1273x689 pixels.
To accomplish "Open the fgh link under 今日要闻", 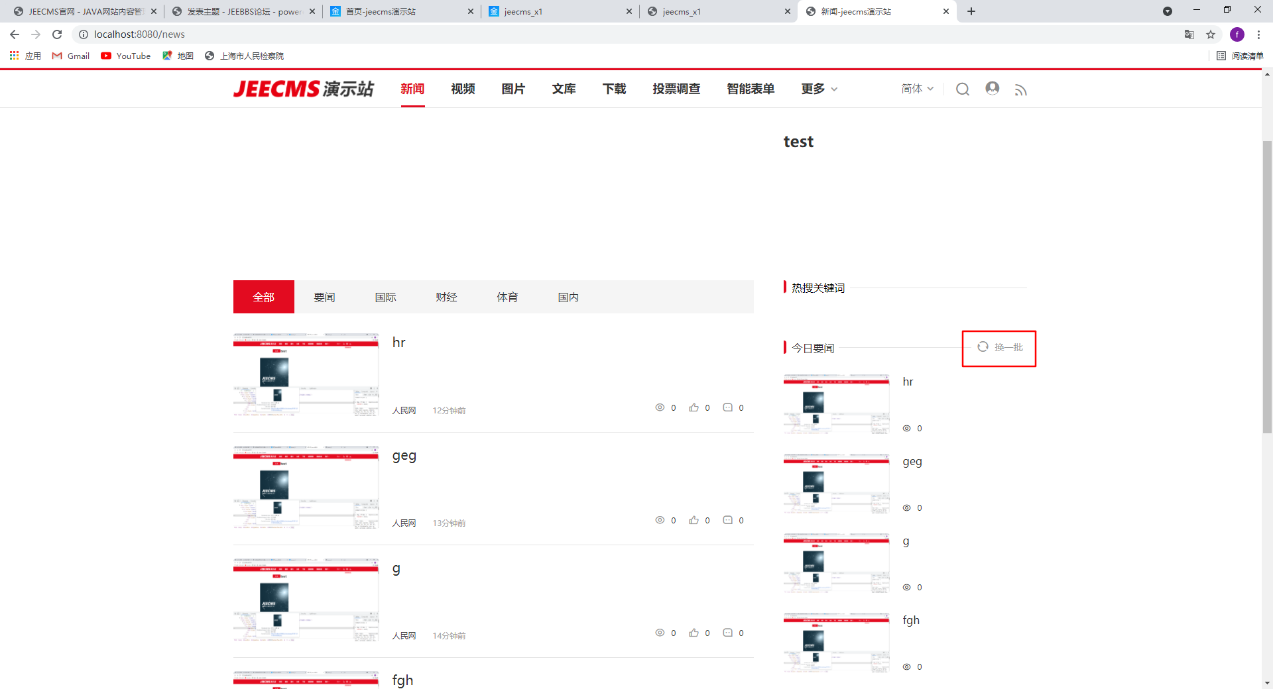I will pos(911,621).
